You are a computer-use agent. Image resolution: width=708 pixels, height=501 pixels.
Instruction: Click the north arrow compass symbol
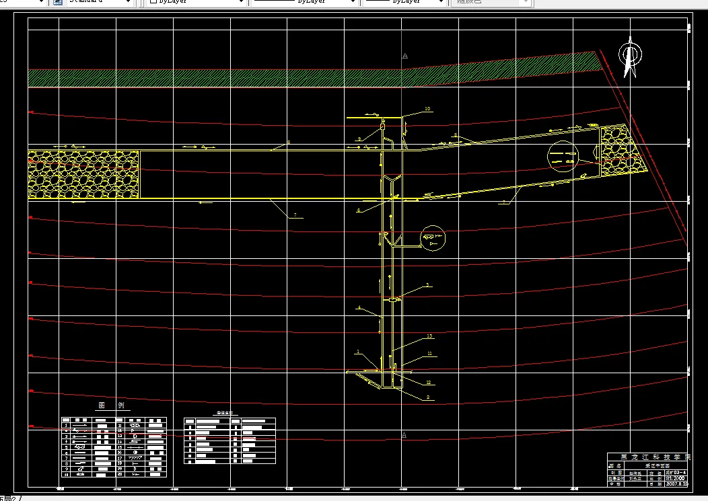(x=630, y=57)
